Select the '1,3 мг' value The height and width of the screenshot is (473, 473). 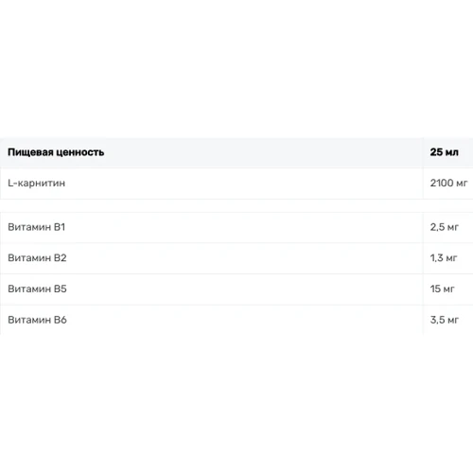(x=444, y=258)
